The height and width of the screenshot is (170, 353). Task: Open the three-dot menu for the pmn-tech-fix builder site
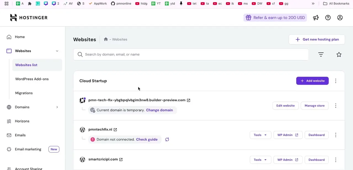pyautogui.click(x=336, y=106)
